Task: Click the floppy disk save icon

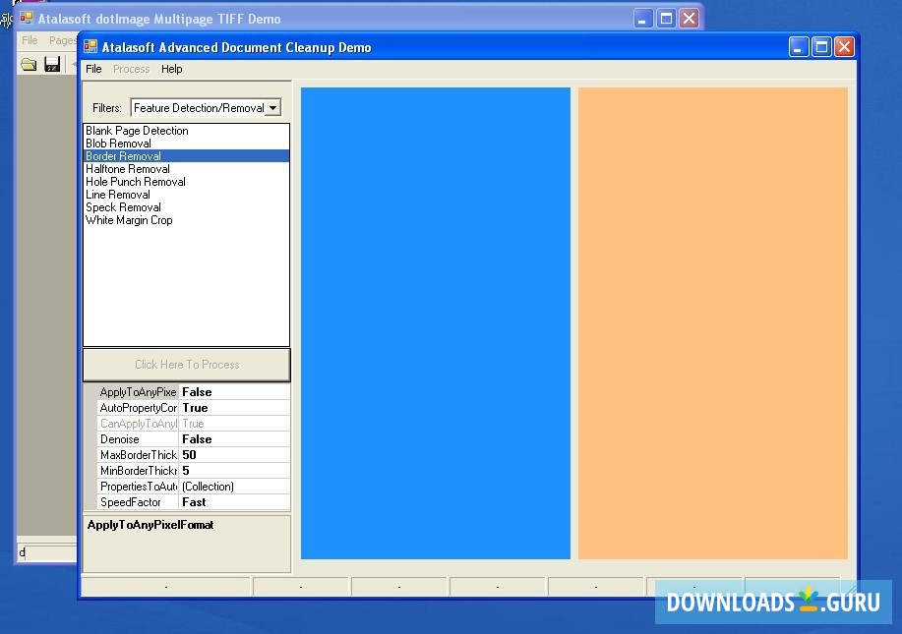Action: (x=51, y=63)
